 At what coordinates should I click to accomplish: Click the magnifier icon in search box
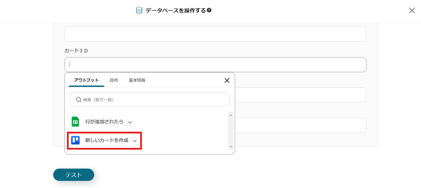[79, 100]
